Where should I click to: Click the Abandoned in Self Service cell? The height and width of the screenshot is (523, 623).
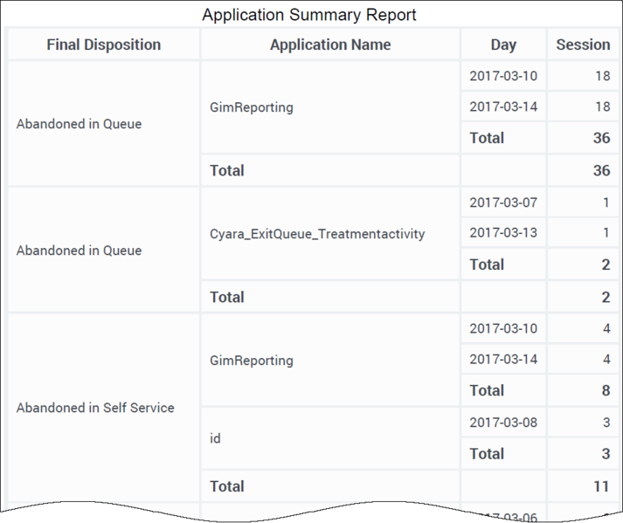pyautogui.click(x=95, y=408)
